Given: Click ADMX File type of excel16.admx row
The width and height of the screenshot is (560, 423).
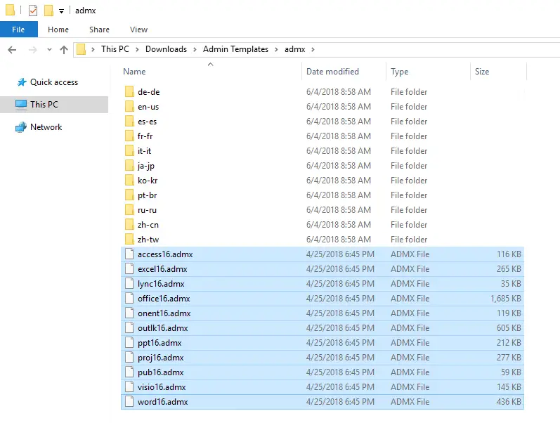Looking at the screenshot, I should pos(410,268).
